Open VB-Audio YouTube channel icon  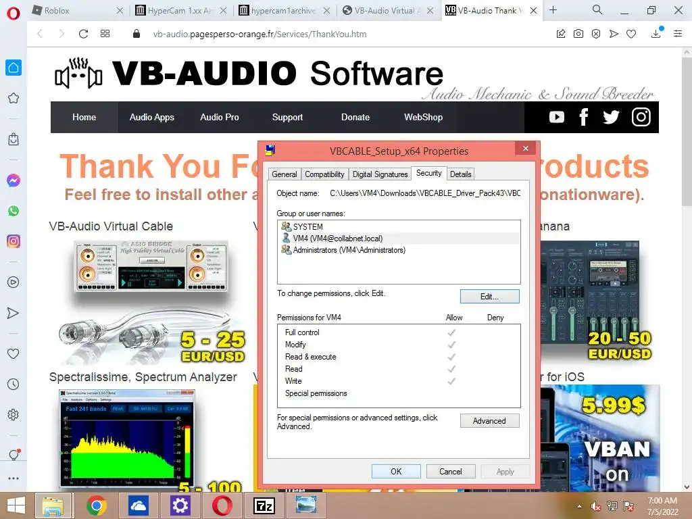557,117
